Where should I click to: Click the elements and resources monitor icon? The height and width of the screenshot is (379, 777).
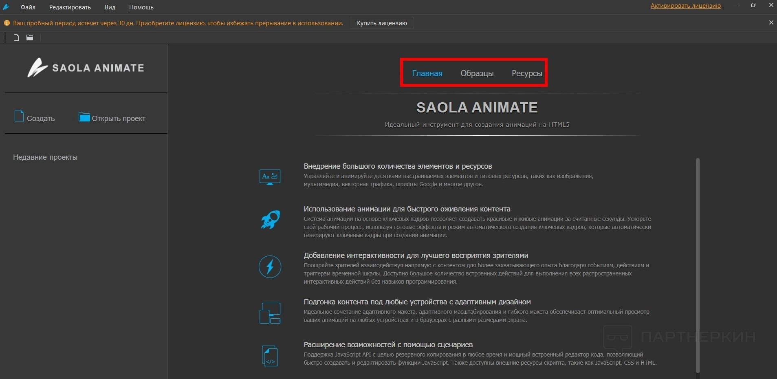tap(270, 177)
